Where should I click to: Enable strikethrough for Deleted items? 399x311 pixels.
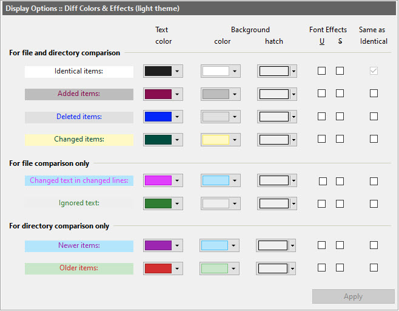click(340, 117)
